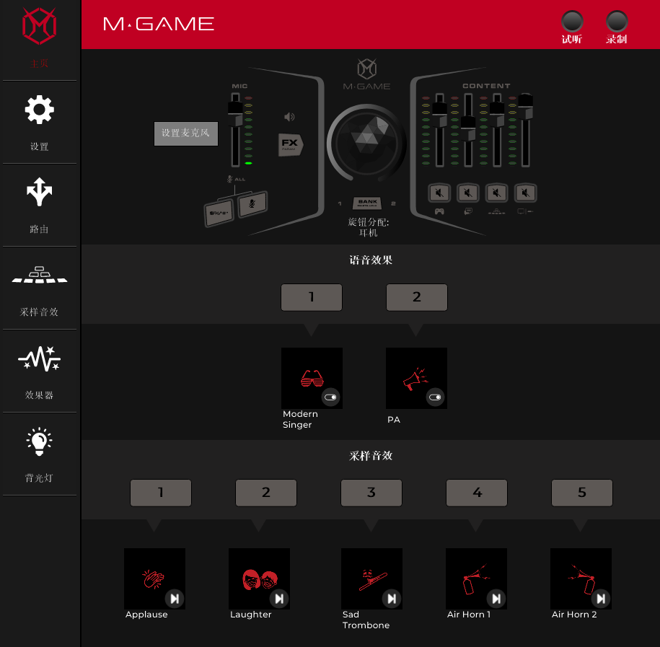
Task: Click the 采样音效 section heading above sample slots
Action: 371,456
